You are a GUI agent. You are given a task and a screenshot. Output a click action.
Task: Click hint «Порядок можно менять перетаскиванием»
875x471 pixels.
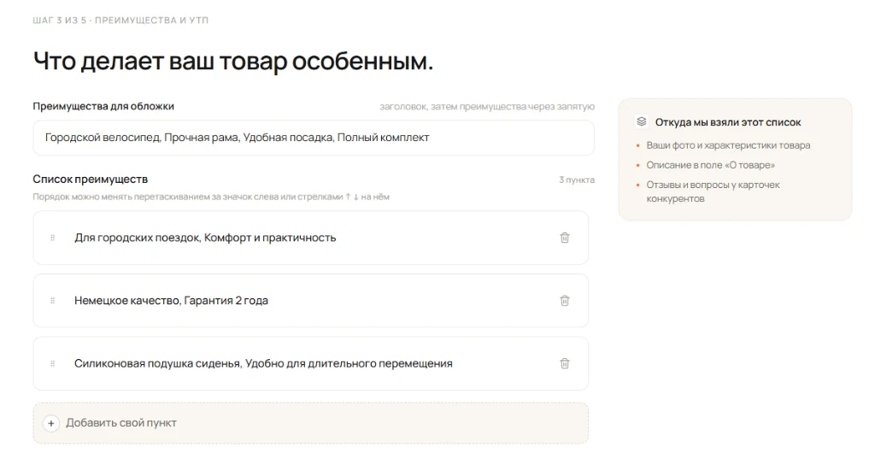point(211,197)
